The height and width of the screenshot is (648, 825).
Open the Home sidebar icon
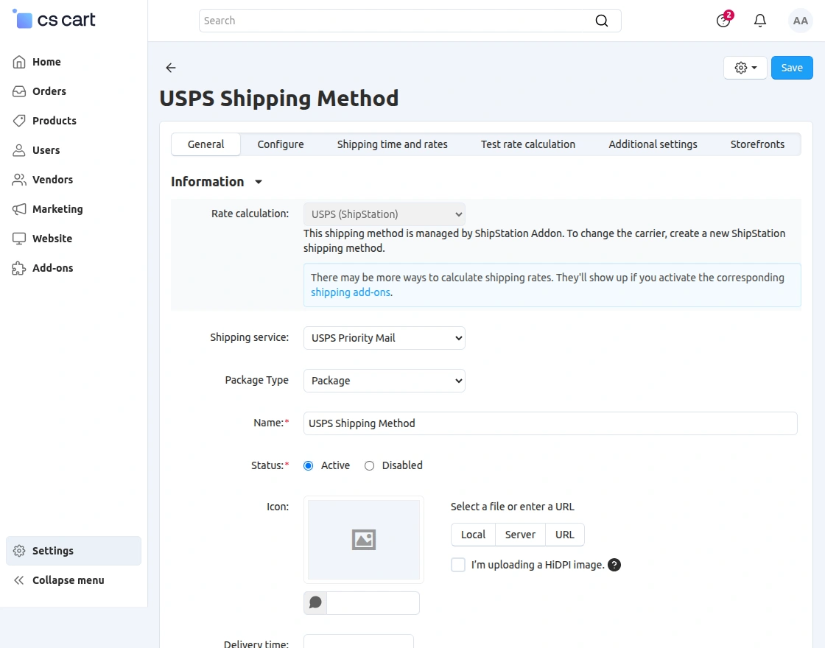tap(19, 62)
